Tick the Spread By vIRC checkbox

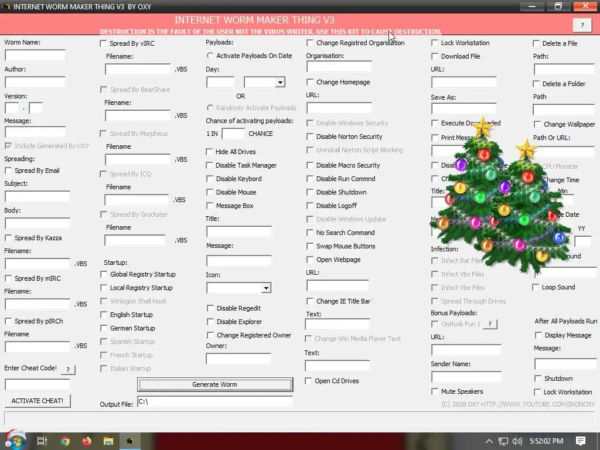103,43
